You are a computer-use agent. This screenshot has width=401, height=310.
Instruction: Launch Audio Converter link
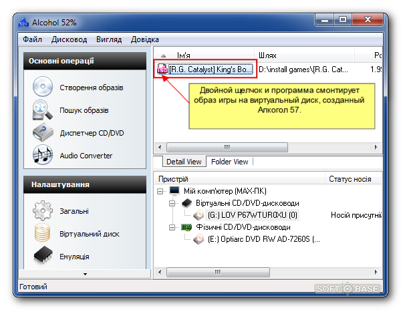tap(86, 156)
